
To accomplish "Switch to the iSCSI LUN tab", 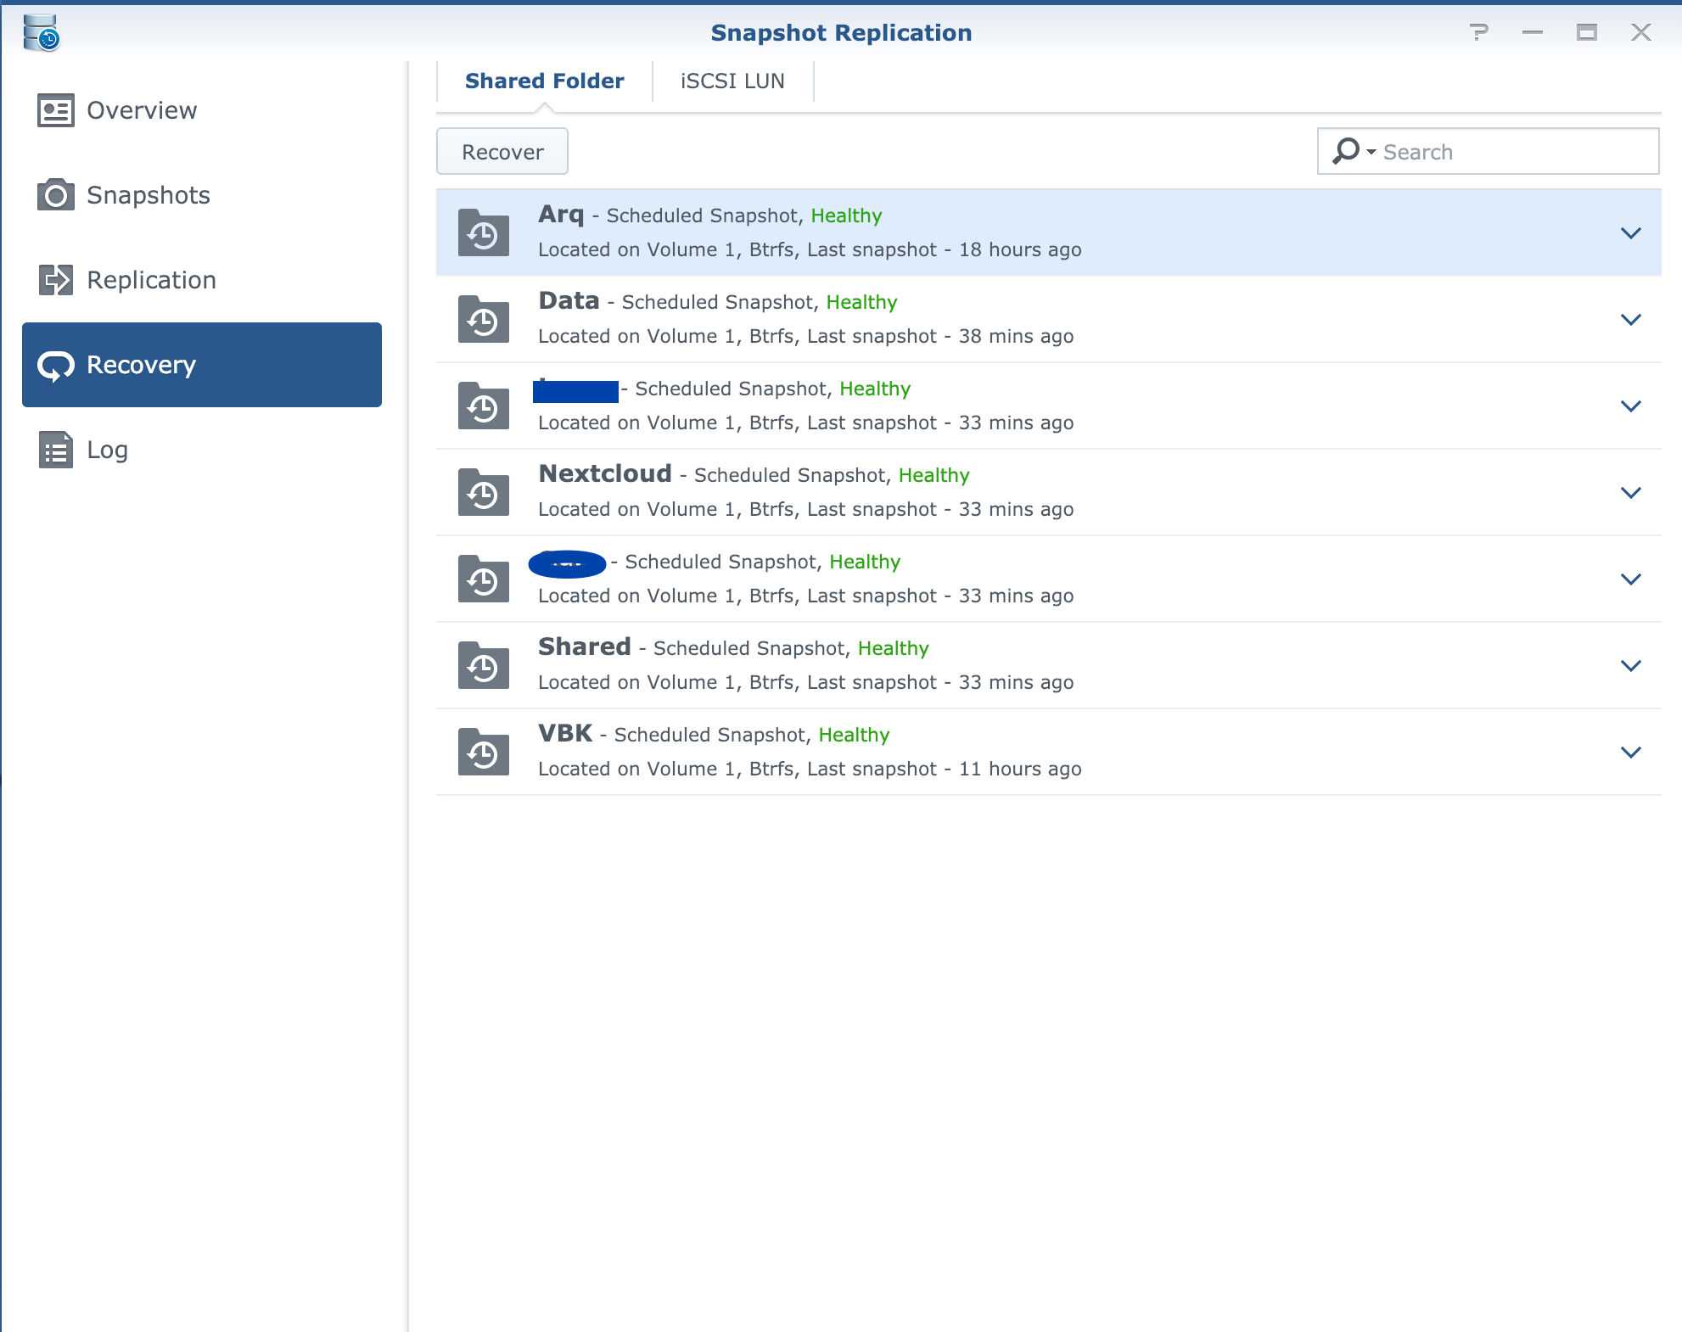I will (732, 81).
